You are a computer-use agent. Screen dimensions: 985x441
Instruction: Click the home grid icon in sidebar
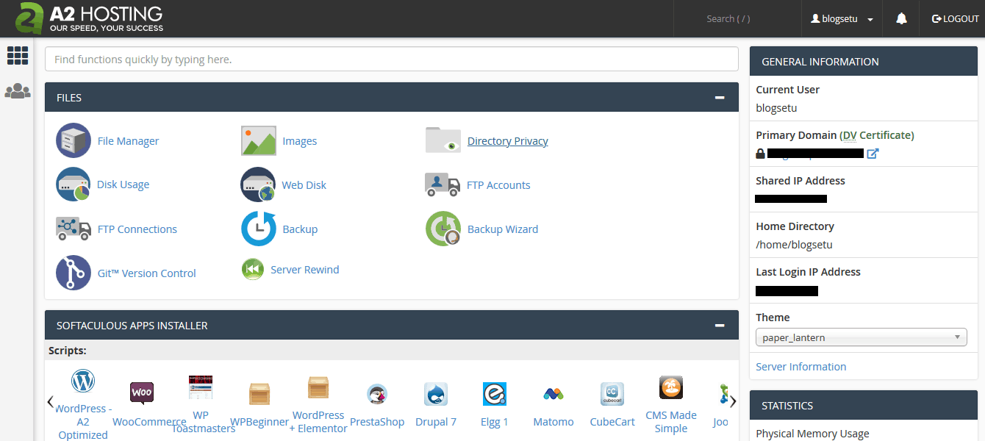18,55
